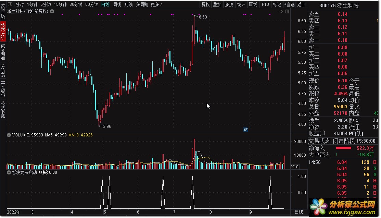Click the 买二 price 6.08

[343, 54]
